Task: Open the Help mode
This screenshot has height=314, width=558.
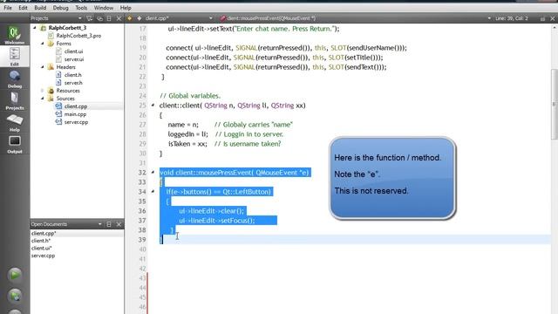Action: (15, 122)
